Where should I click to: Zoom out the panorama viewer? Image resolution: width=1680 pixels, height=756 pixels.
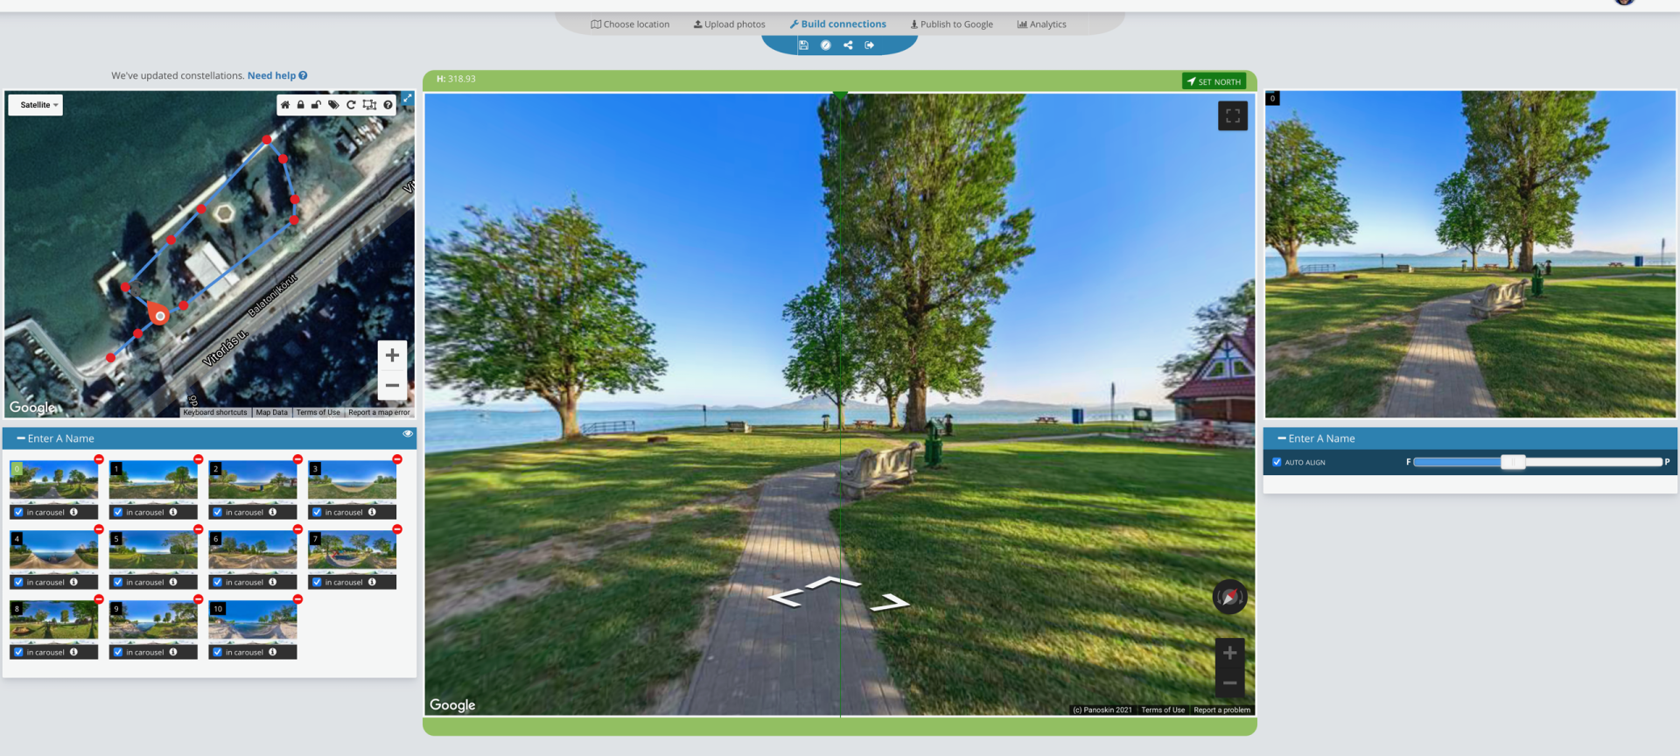[1229, 682]
